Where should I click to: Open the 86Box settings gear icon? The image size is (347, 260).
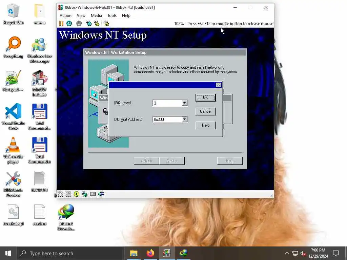click(106, 23)
